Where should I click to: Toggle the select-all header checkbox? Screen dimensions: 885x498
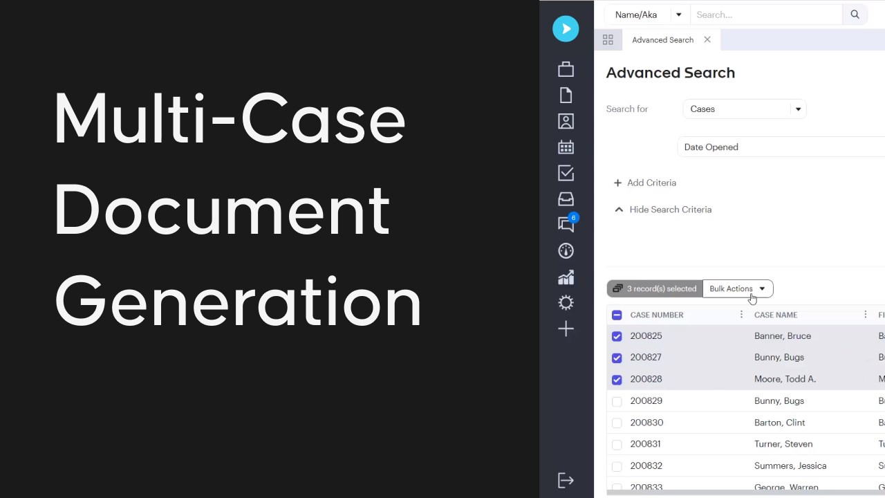click(617, 315)
